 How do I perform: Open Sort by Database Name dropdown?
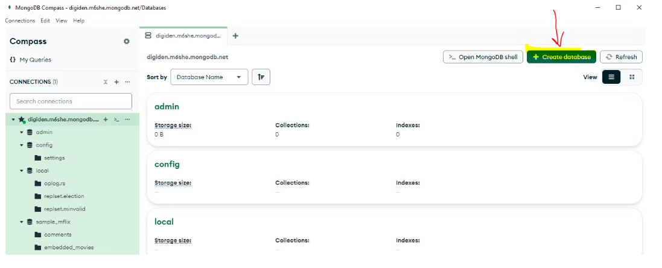[209, 77]
